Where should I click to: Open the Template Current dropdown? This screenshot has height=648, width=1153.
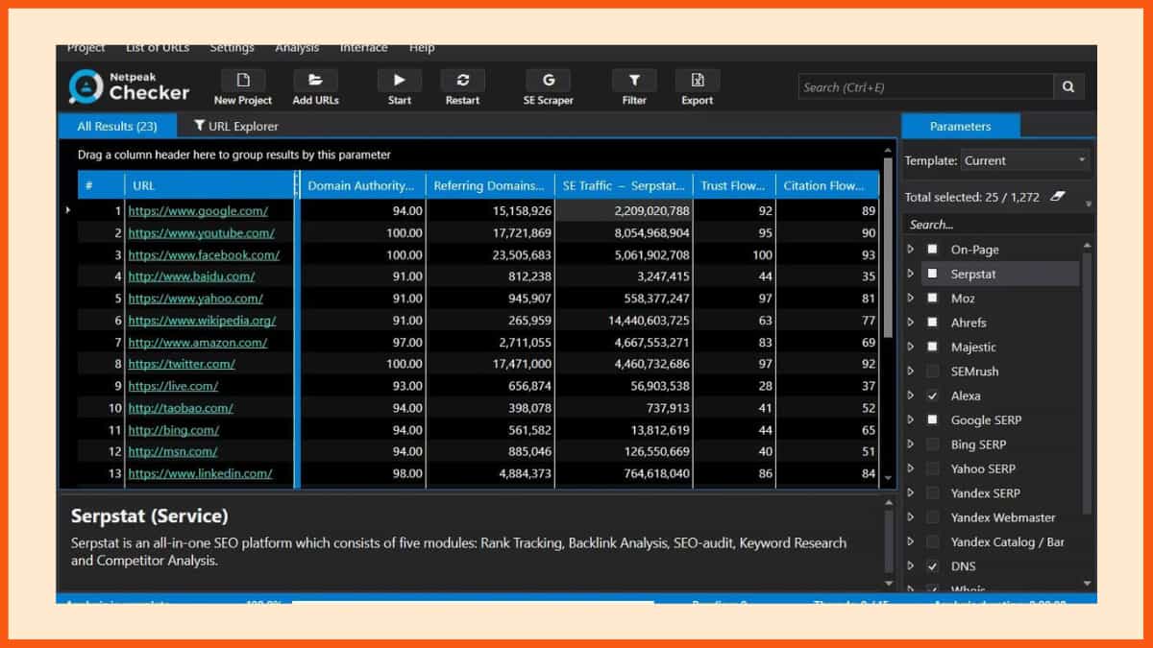[1024, 160]
